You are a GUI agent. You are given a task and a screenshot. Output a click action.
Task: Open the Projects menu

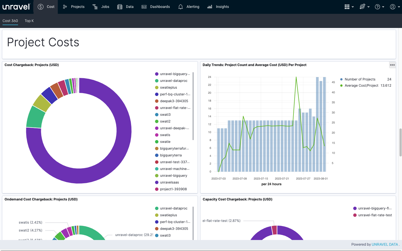tap(73, 7)
